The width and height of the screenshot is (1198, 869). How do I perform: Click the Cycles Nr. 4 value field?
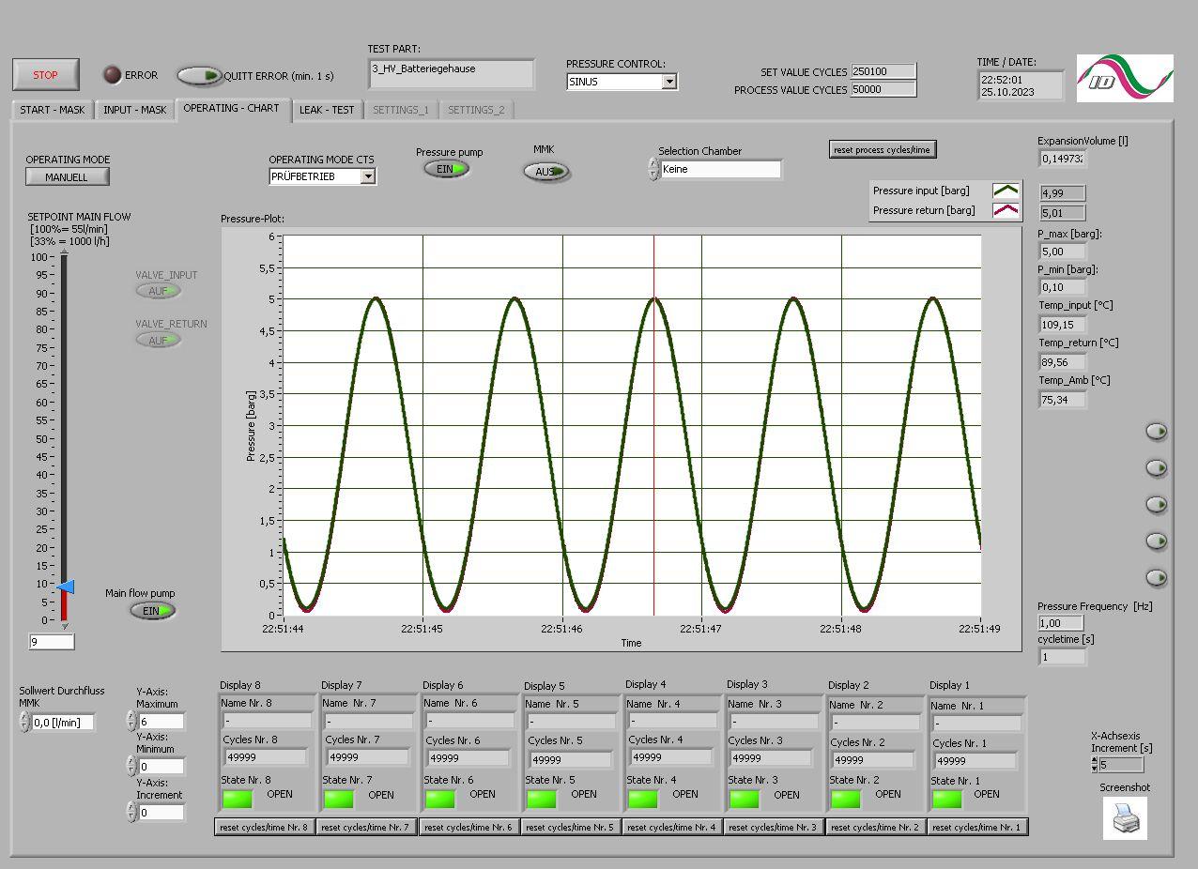pos(671,756)
